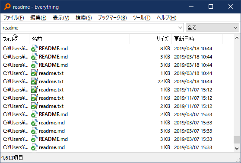Click the scrollbar up arrow
This screenshot has height=163, width=241.
237,38
